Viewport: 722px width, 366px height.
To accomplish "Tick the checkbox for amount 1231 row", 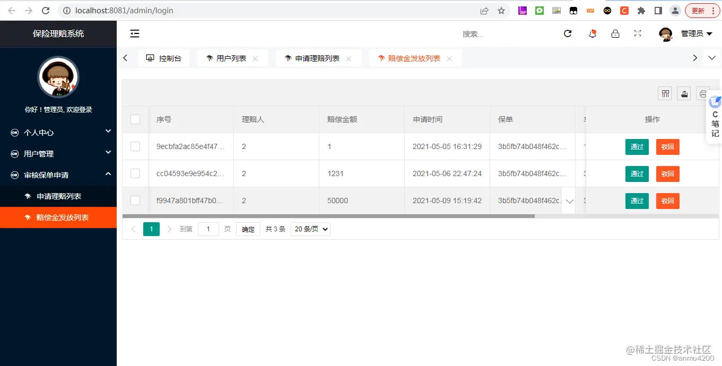I will [x=135, y=173].
